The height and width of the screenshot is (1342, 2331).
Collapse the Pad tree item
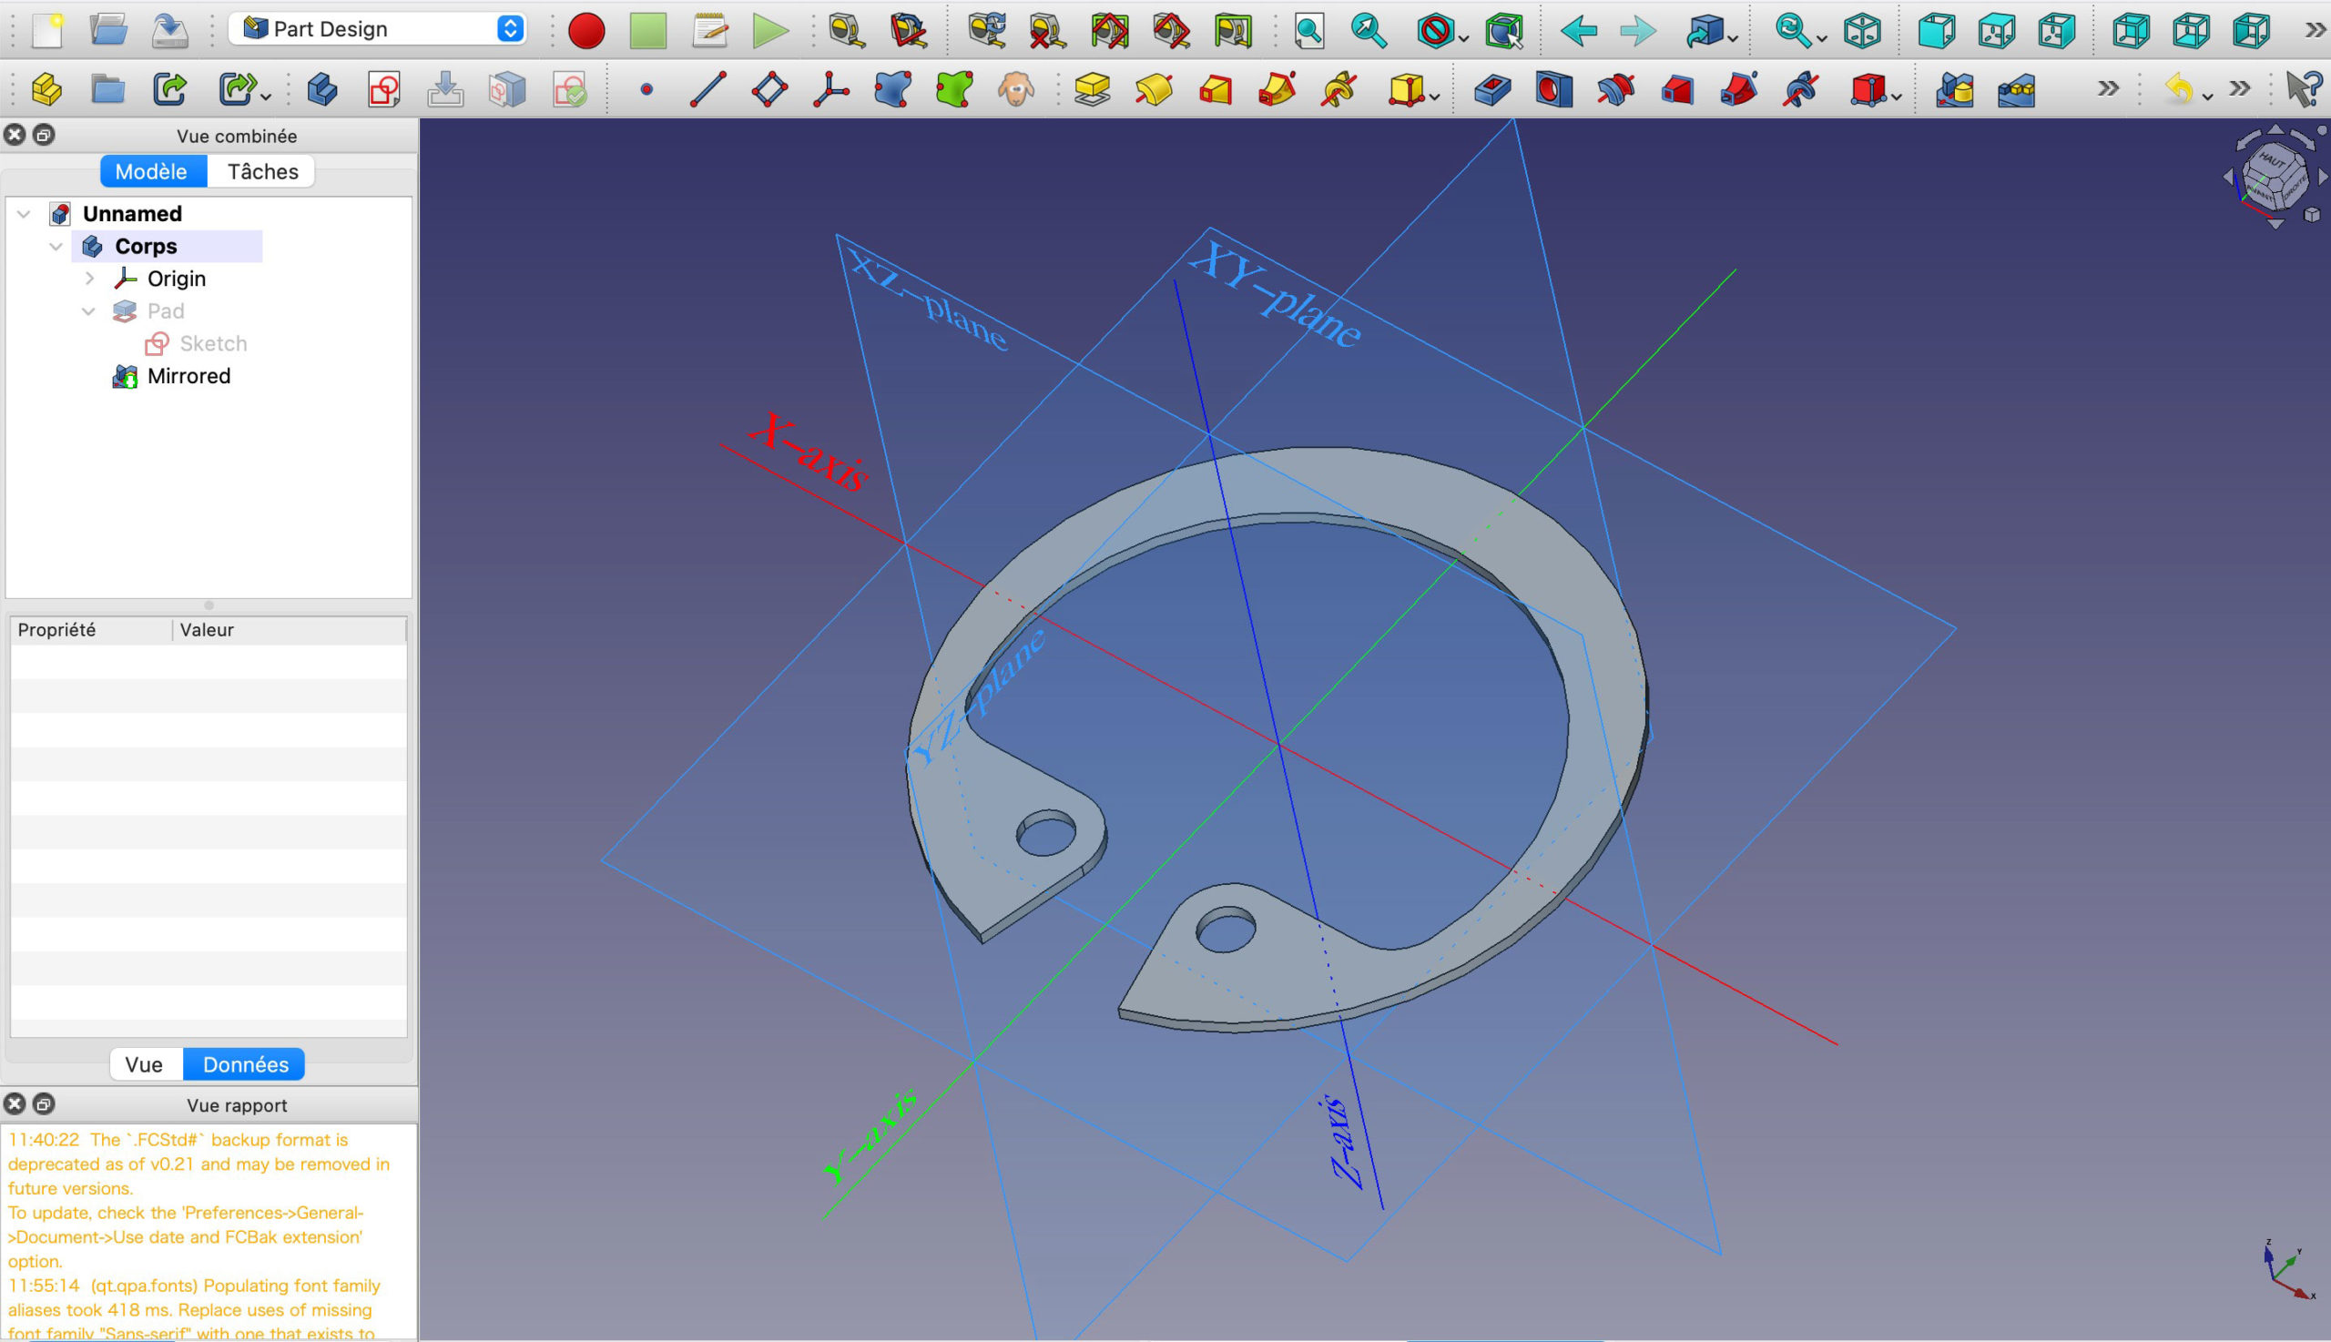88,311
